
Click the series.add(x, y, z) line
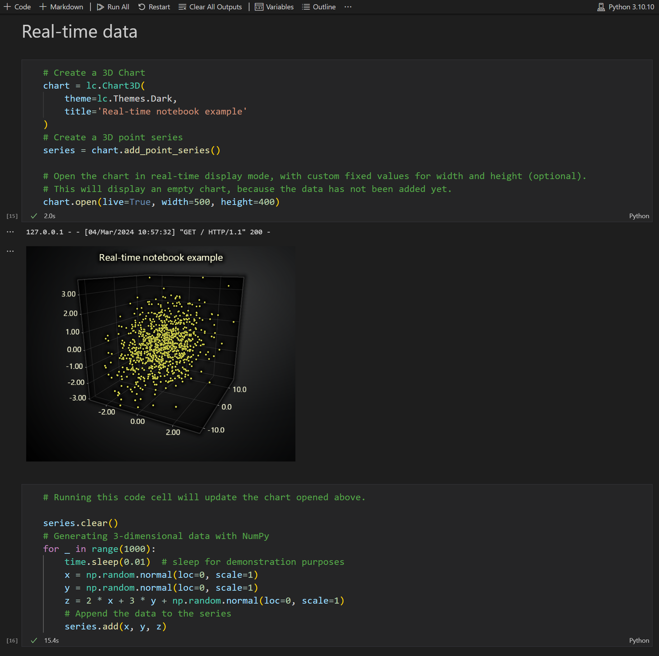click(116, 627)
